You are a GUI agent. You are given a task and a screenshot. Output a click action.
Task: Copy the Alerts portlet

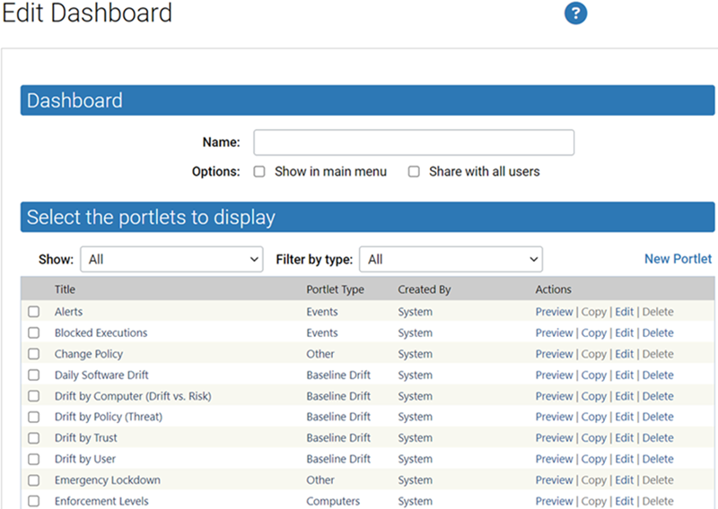pyautogui.click(x=593, y=312)
